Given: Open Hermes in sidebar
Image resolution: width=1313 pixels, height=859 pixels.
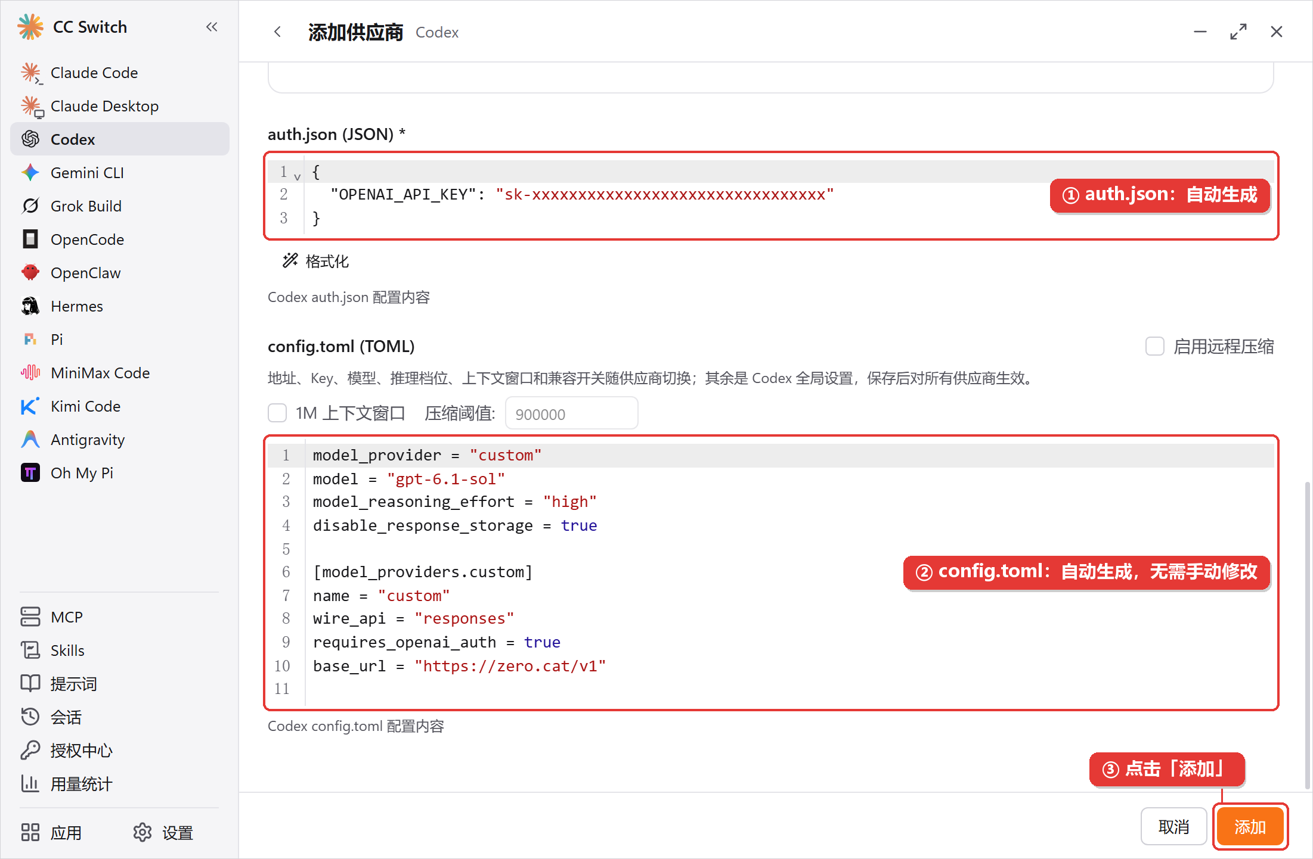Looking at the screenshot, I should [x=119, y=306].
